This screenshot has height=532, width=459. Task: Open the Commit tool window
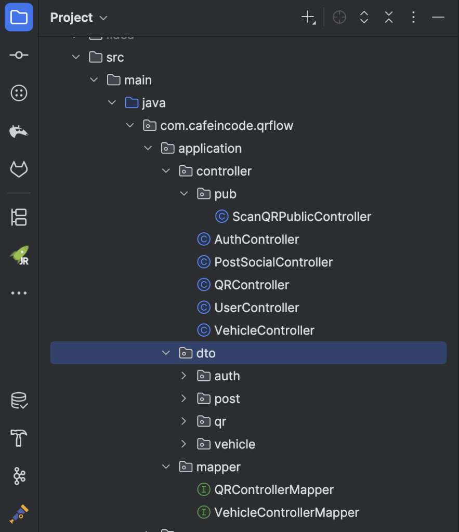coord(19,55)
